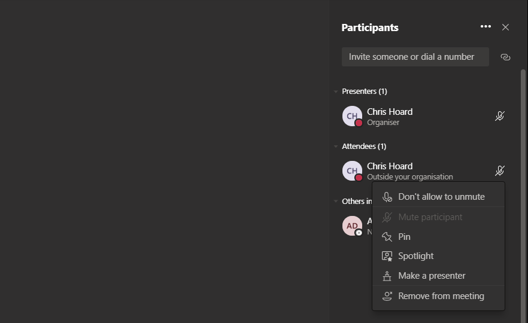Select Spotlight in the context menu
Screen dimensions: 528x323
click(415, 256)
